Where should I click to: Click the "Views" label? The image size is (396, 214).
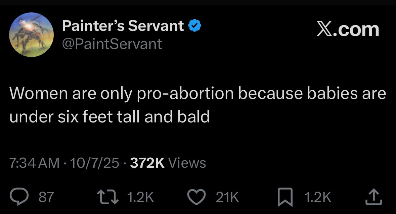click(187, 163)
